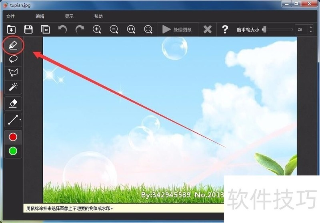320x223 pixels.
Task: Expand the line tool dropdown arrow
Action: point(20,120)
